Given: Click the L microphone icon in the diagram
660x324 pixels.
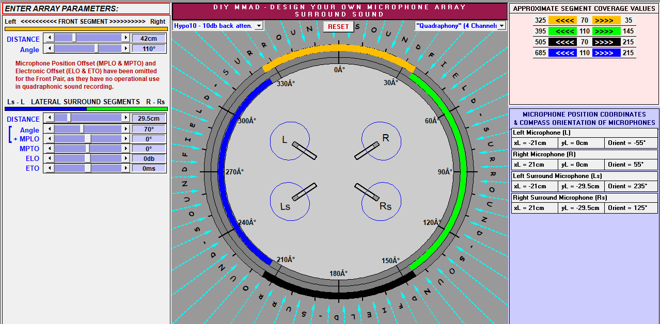Looking at the screenshot, I should pyautogui.click(x=304, y=151).
